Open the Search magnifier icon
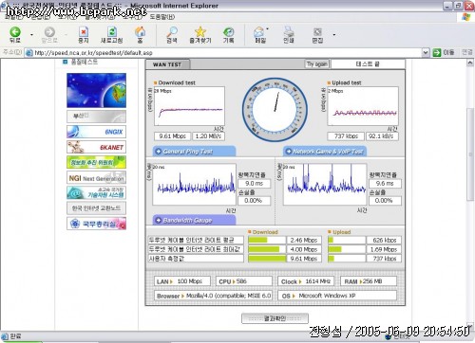This screenshot has height=343, width=475. tap(172, 31)
